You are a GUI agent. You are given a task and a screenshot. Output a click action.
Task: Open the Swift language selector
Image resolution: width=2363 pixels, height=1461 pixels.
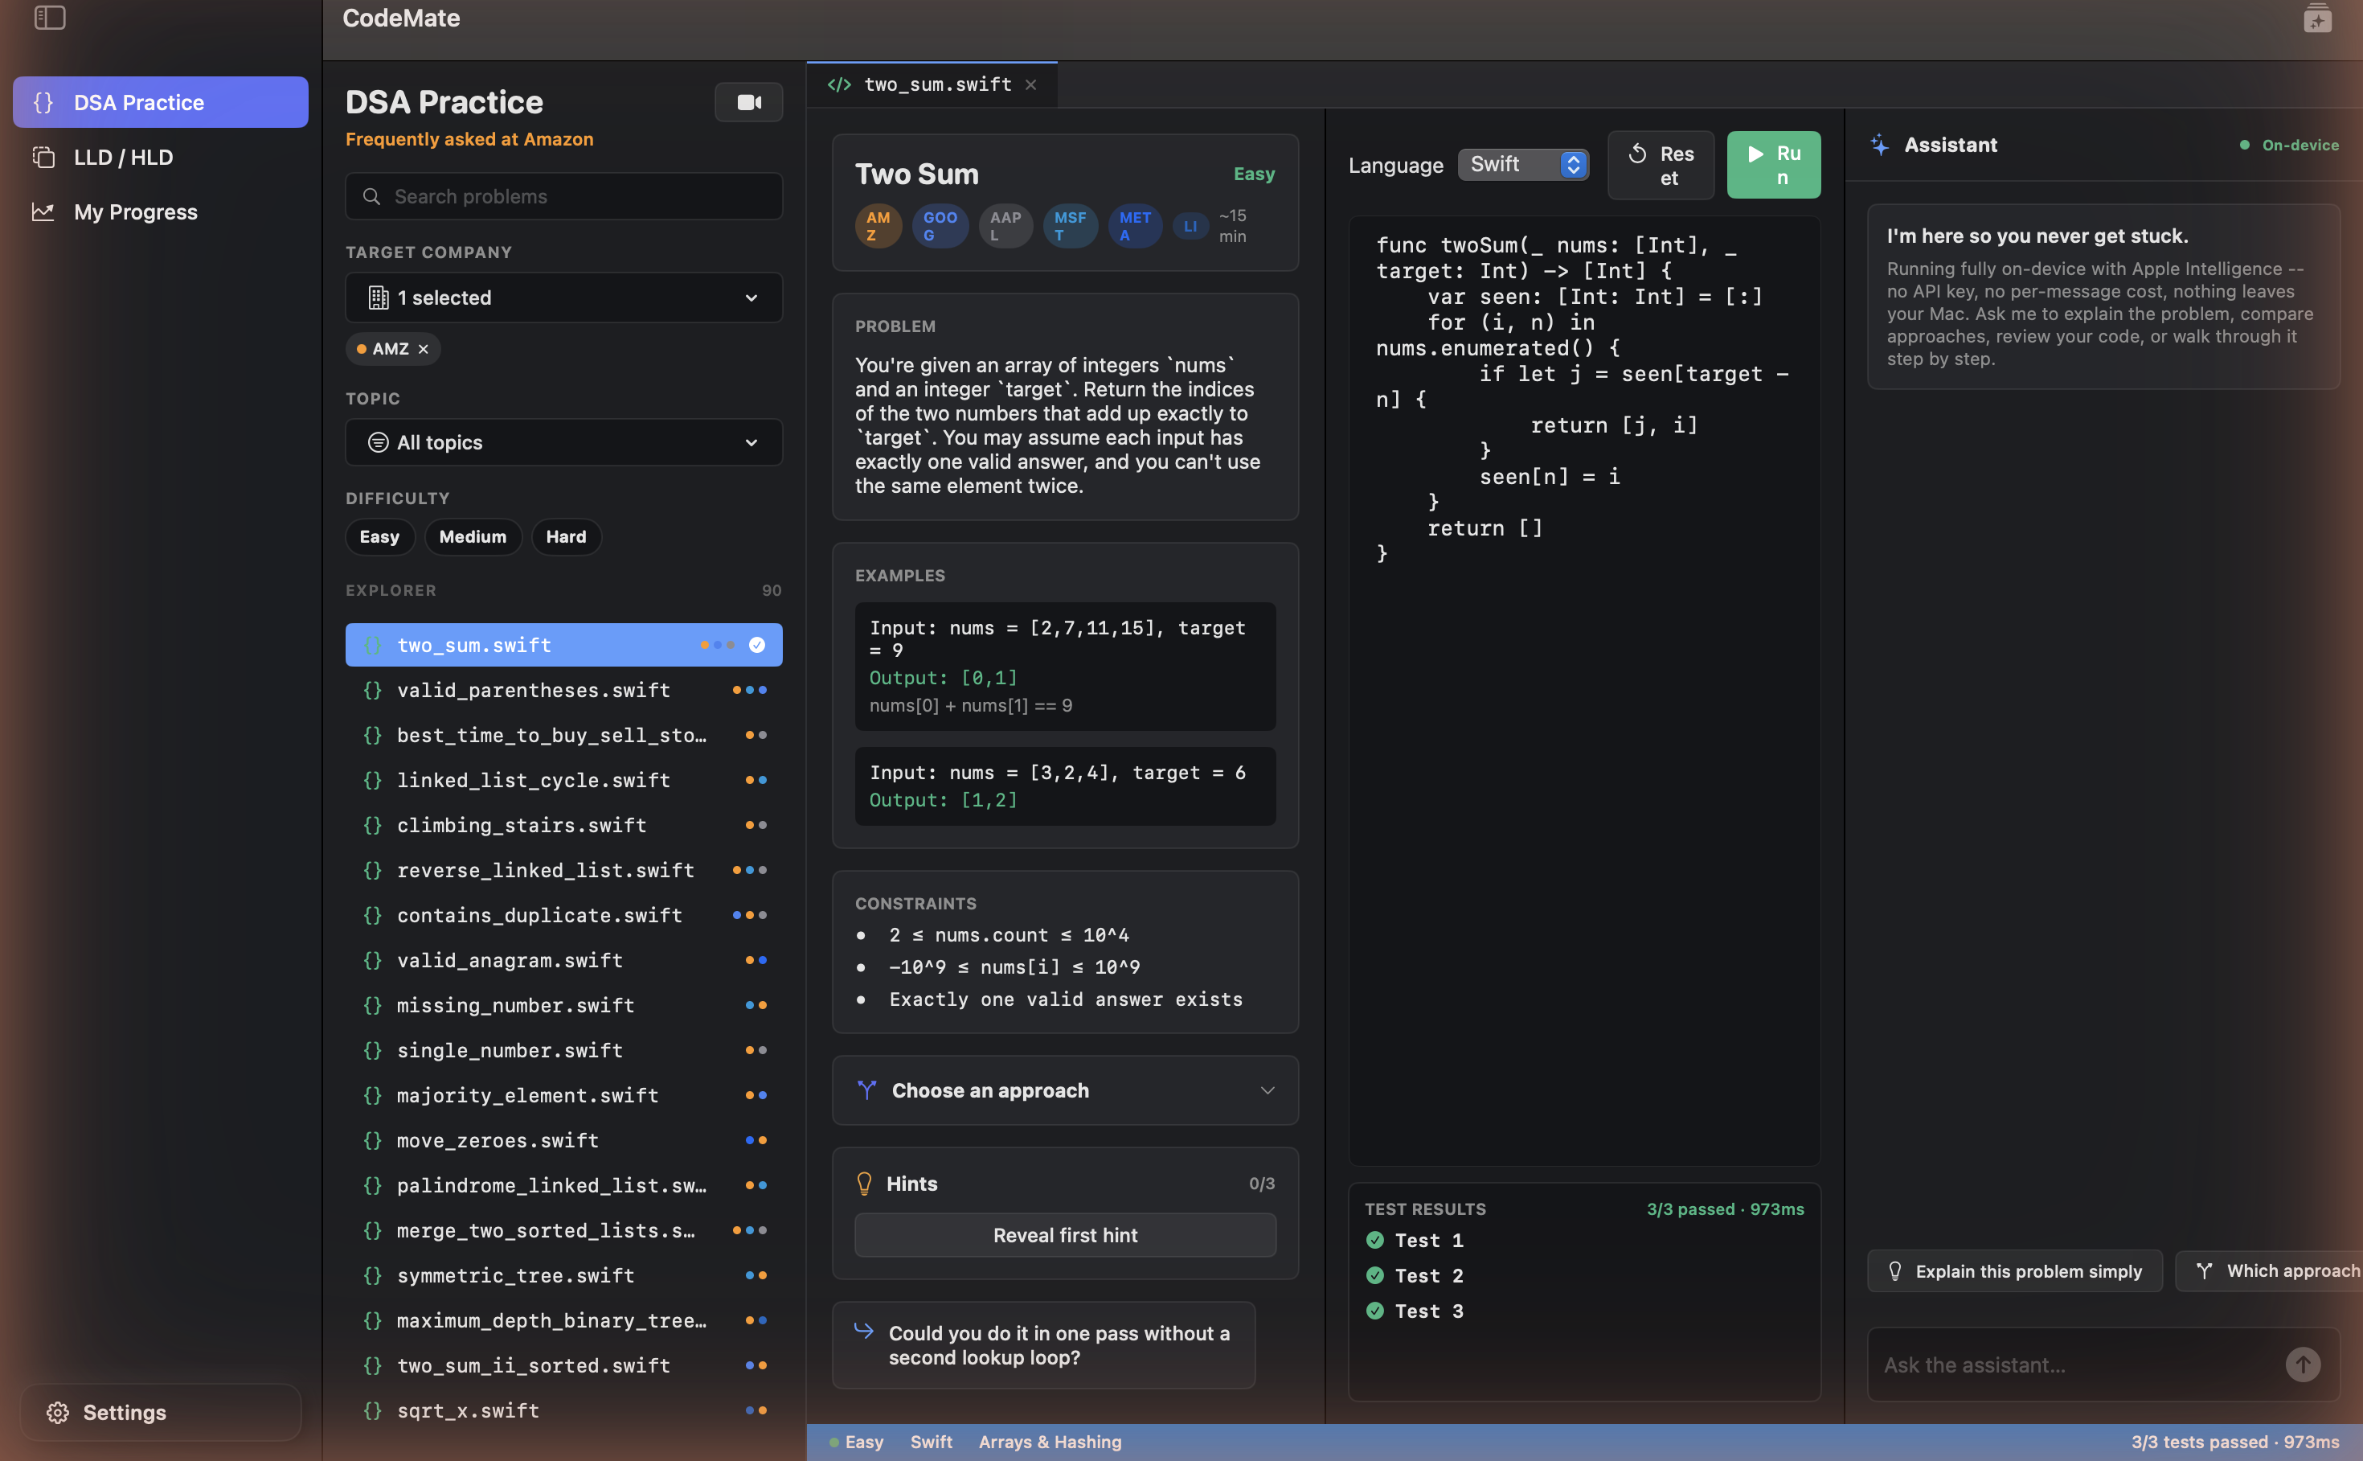(x=1523, y=164)
